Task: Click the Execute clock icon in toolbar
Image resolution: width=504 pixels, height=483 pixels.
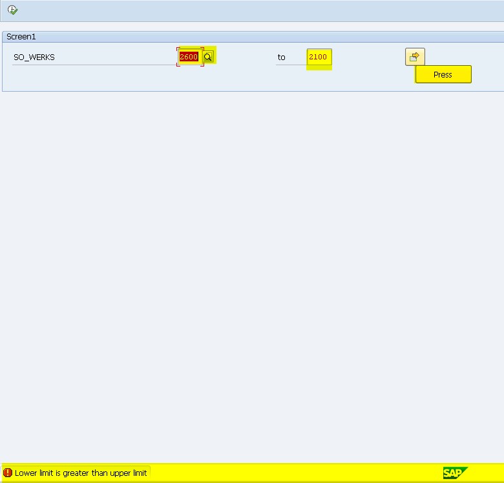Action: 12,10
